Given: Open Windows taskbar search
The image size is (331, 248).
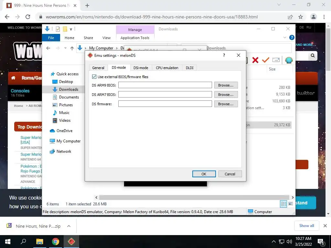Looking at the screenshot, I should point(23,242).
